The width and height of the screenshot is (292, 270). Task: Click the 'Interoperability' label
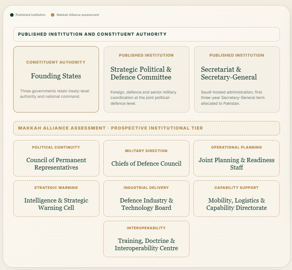click(x=146, y=228)
